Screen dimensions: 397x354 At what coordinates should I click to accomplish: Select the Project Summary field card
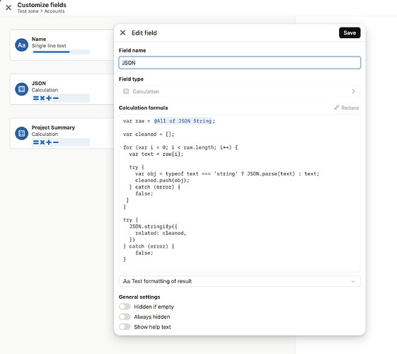62,133
